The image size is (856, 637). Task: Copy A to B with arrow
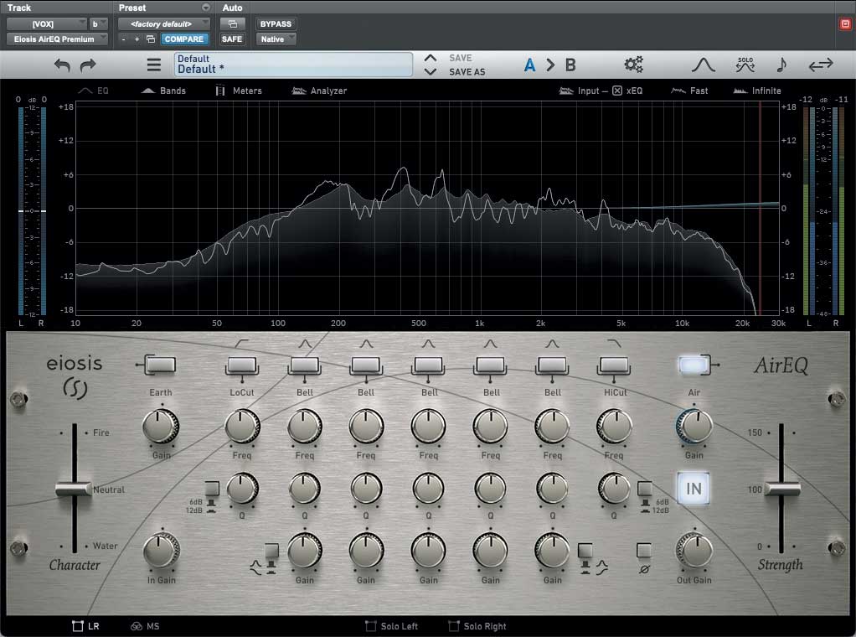pos(550,65)
